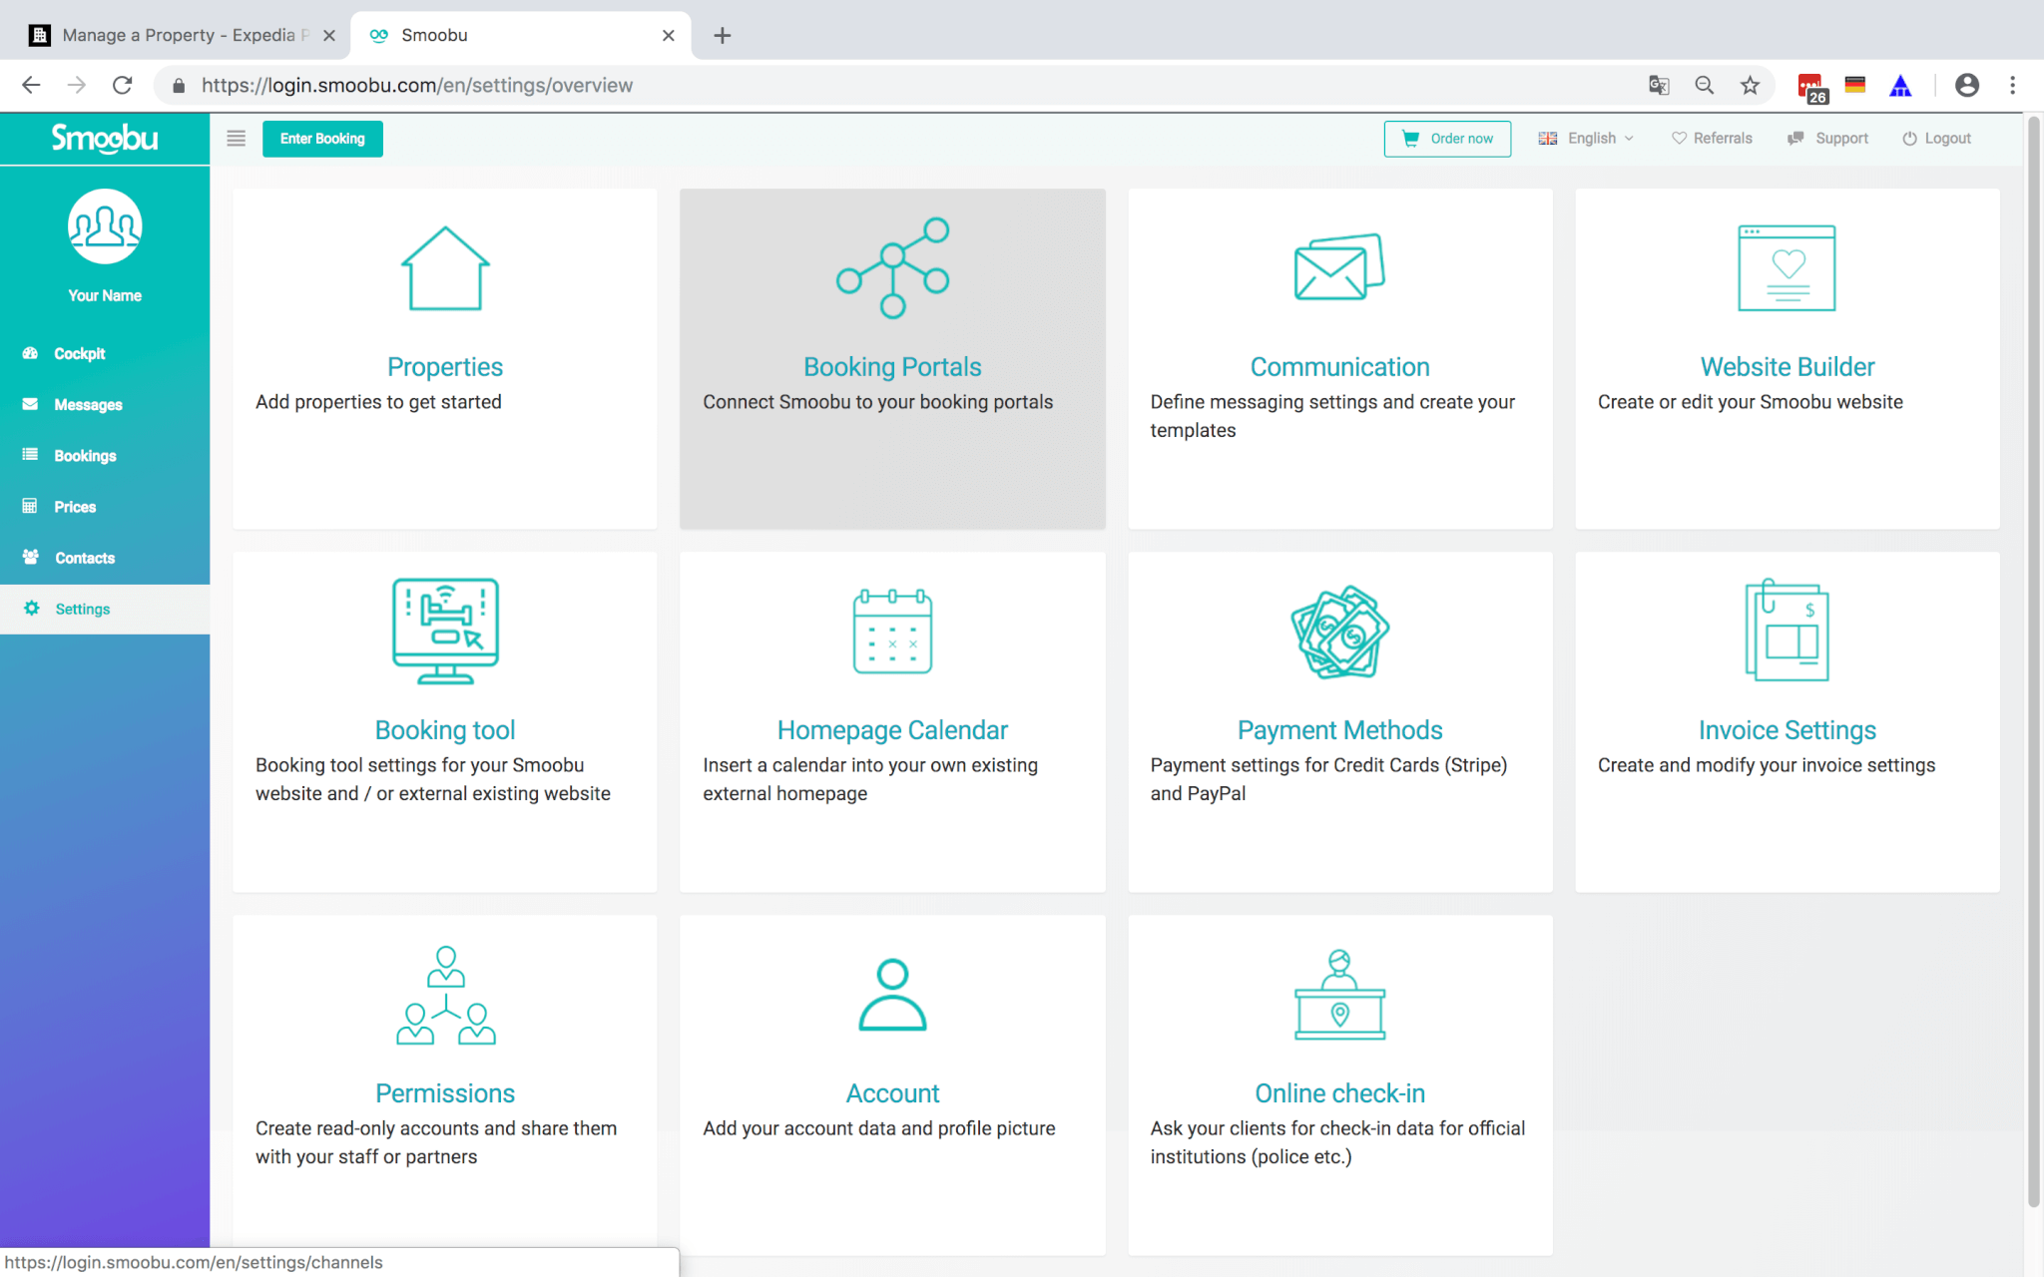The width and height of the screenshot is (2044, 1277).
Task: Open the Website Builder title link
Action: tap(1787, 367)
